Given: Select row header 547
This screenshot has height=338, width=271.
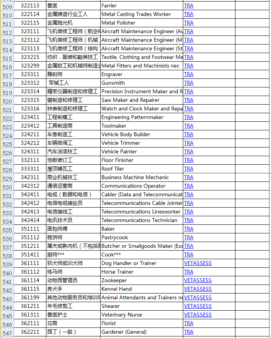Looking at the screenshot, I should [7, 332].
